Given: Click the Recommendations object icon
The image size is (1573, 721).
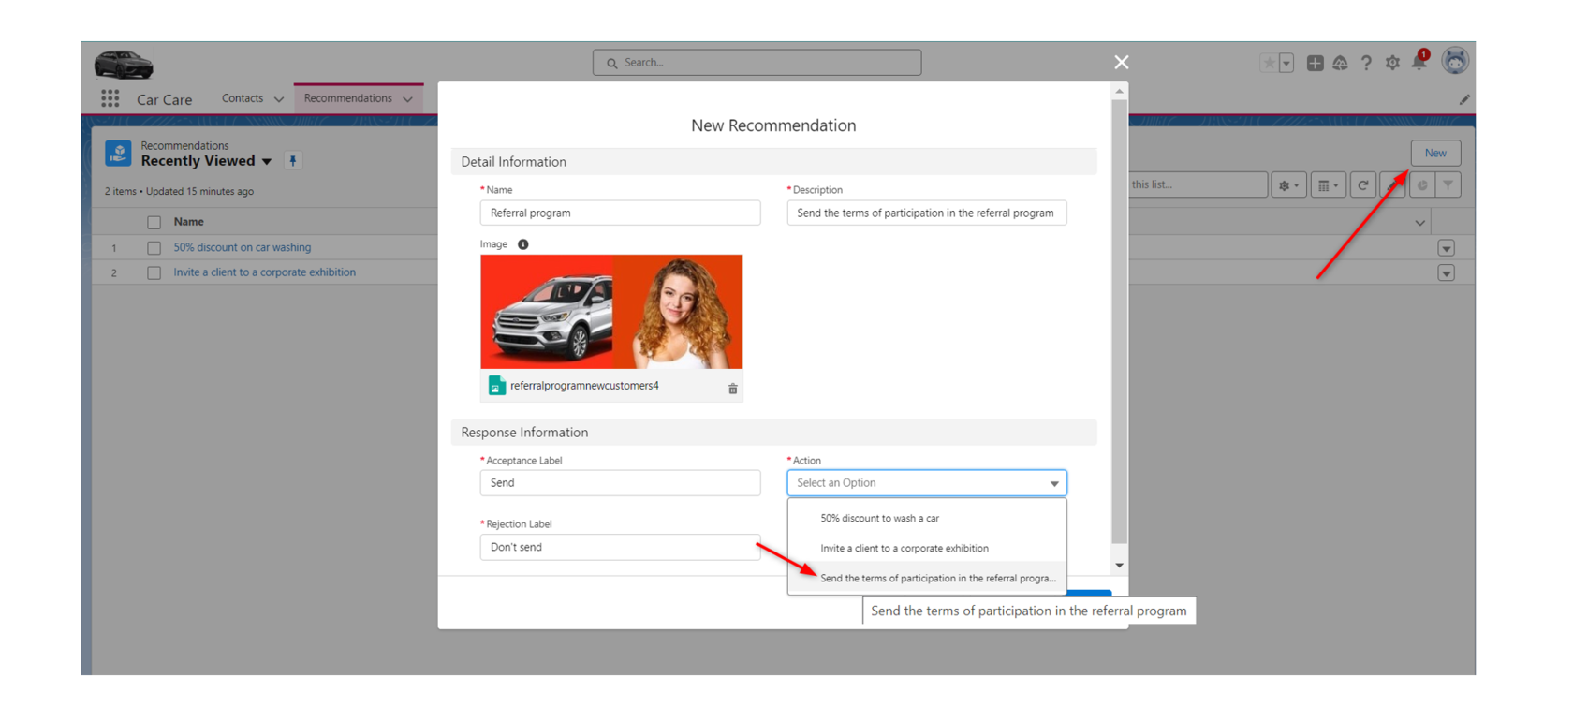Looking at the screenshot, I should click(118, 154).
